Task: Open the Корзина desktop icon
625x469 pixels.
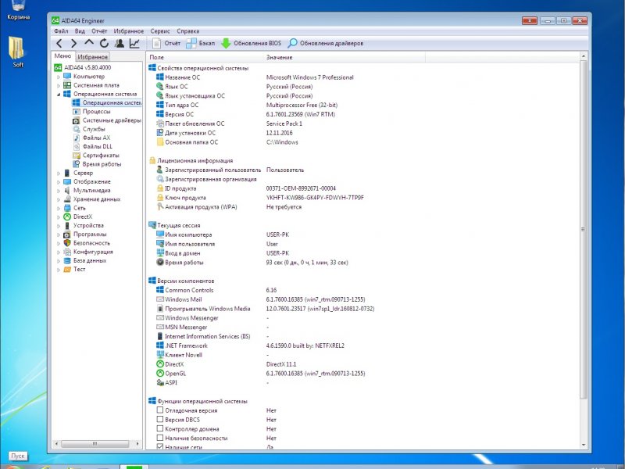Action: [18, 10]
